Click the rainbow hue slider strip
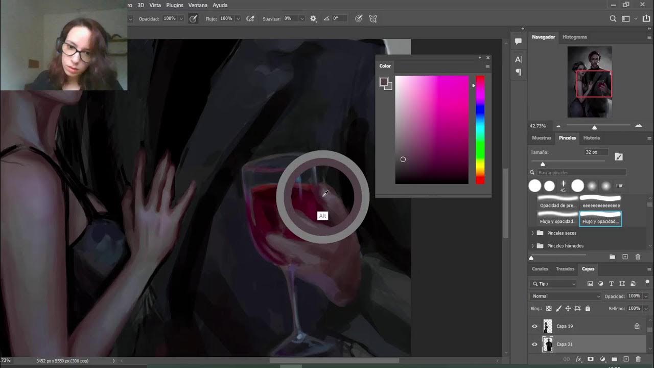The width and height of the screenshot is (654, 368). coord(480,130)
